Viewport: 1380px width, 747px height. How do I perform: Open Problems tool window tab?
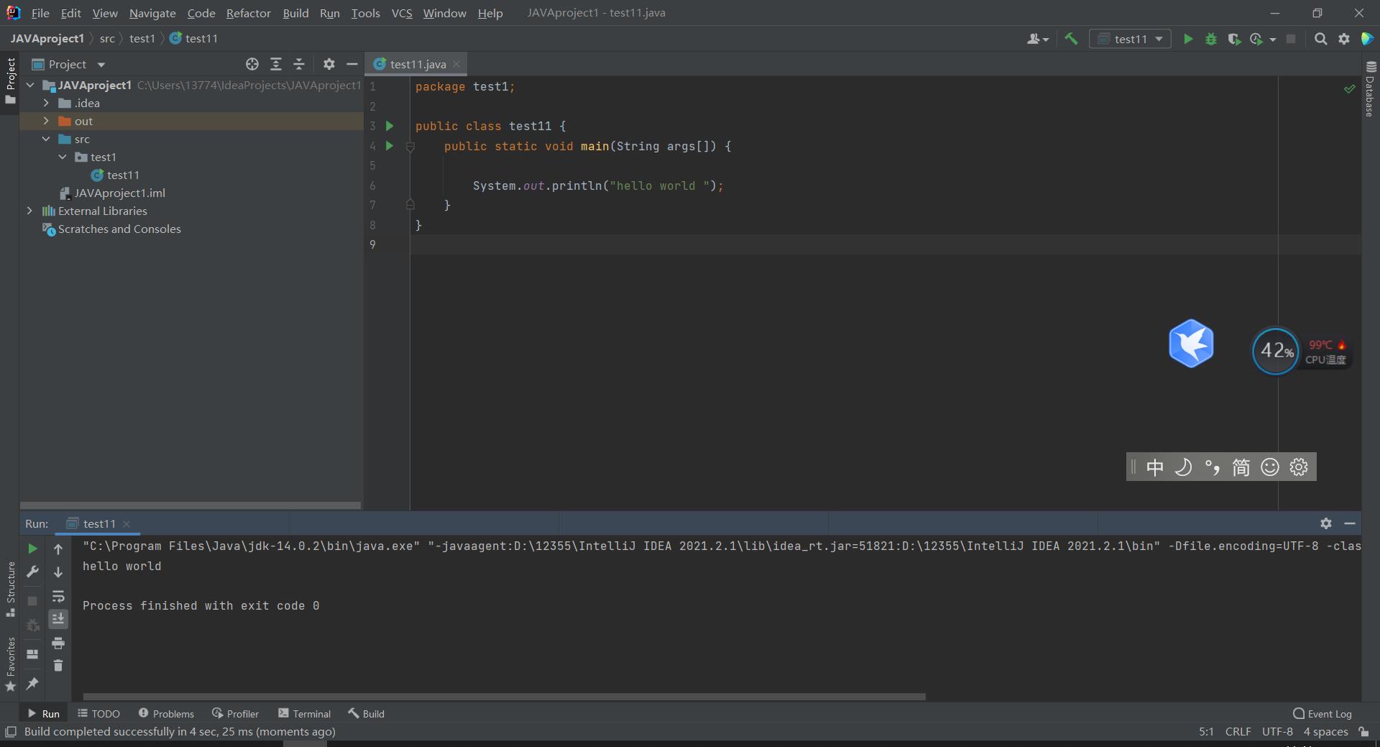(x=166, y=713)
